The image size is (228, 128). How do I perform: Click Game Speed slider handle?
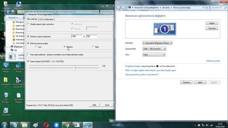(x=75, y=67)
